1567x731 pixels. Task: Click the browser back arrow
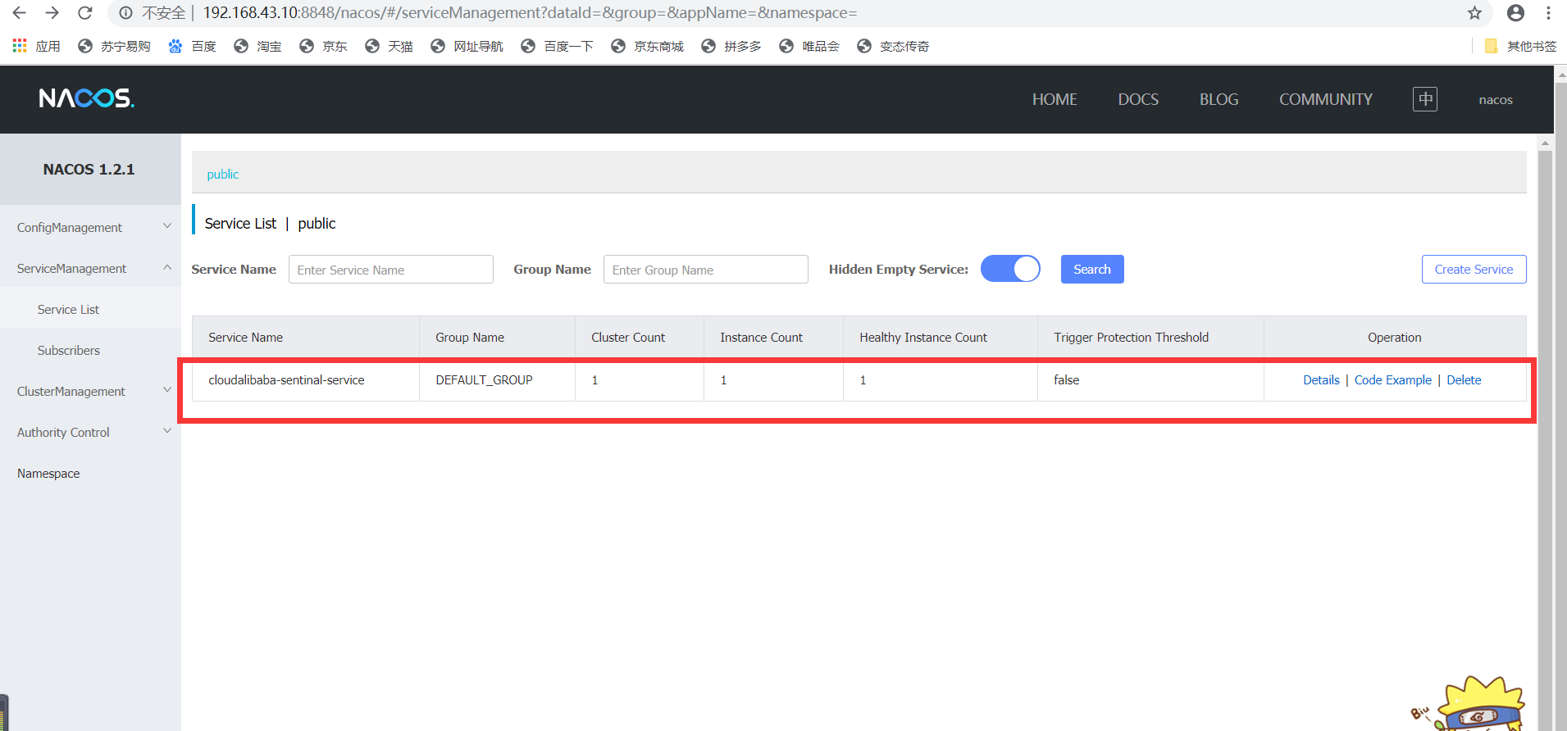click(x=19, y=13)
